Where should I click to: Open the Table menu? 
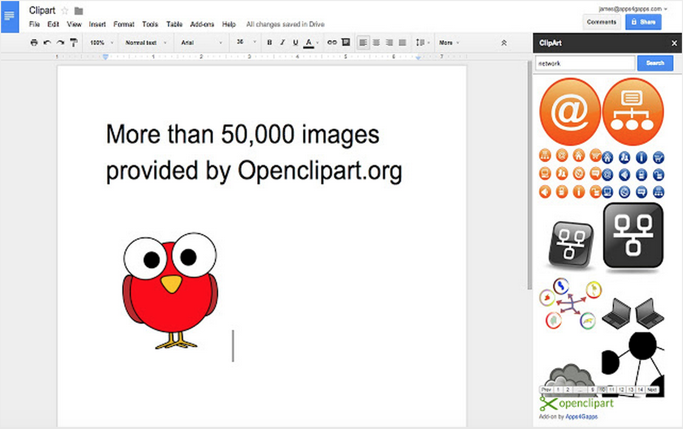174,24
